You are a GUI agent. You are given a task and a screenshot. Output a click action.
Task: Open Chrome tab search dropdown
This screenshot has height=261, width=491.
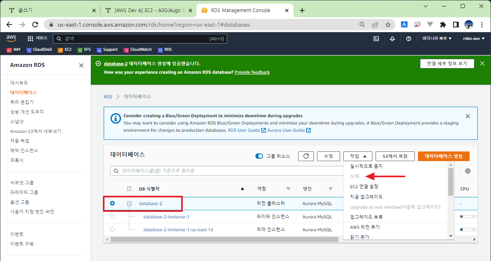(425, 6)
